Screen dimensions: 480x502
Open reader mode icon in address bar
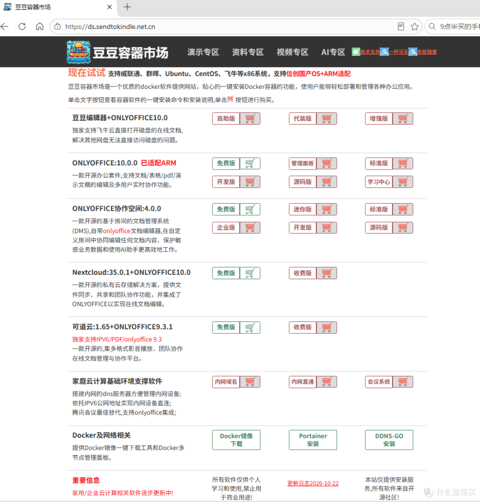401,27
